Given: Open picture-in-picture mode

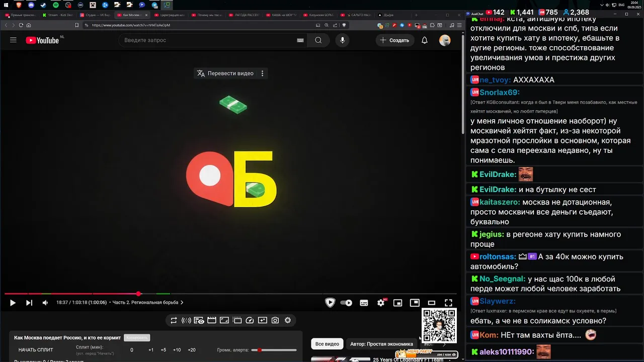Looking at the screenshot, I should point(415,303).
